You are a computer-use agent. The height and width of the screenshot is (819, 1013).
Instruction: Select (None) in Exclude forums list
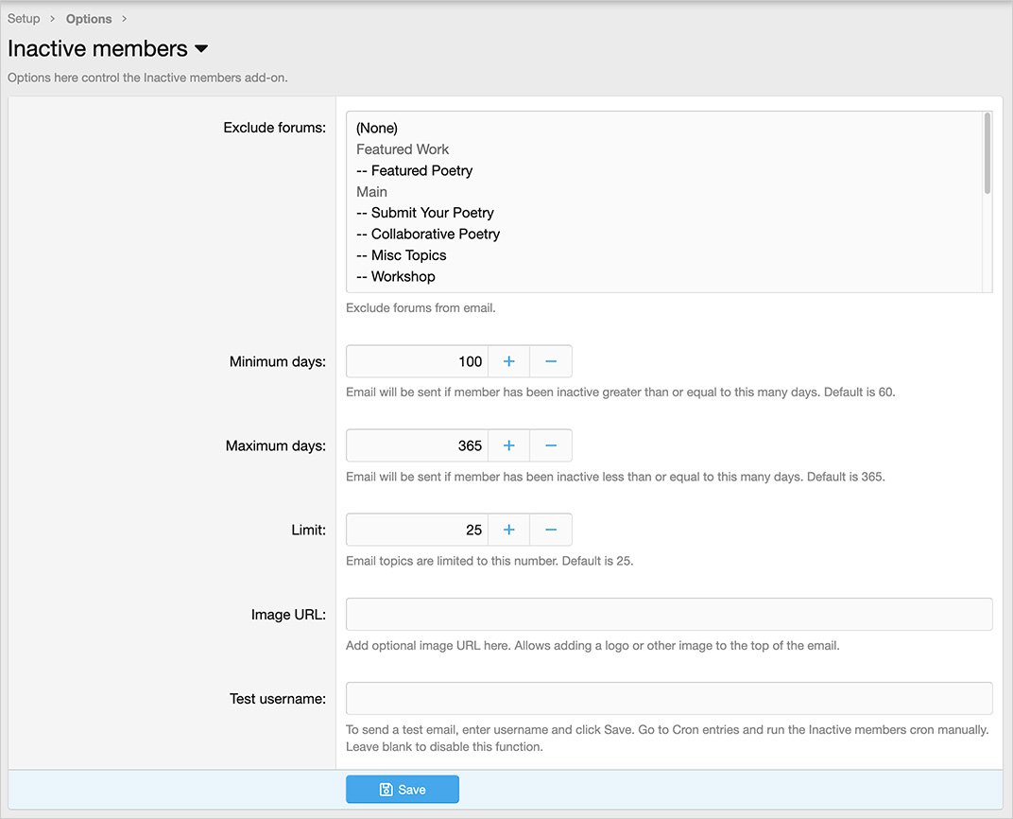click(377, 128)
